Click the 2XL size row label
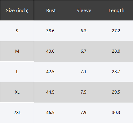 [17, 112]
